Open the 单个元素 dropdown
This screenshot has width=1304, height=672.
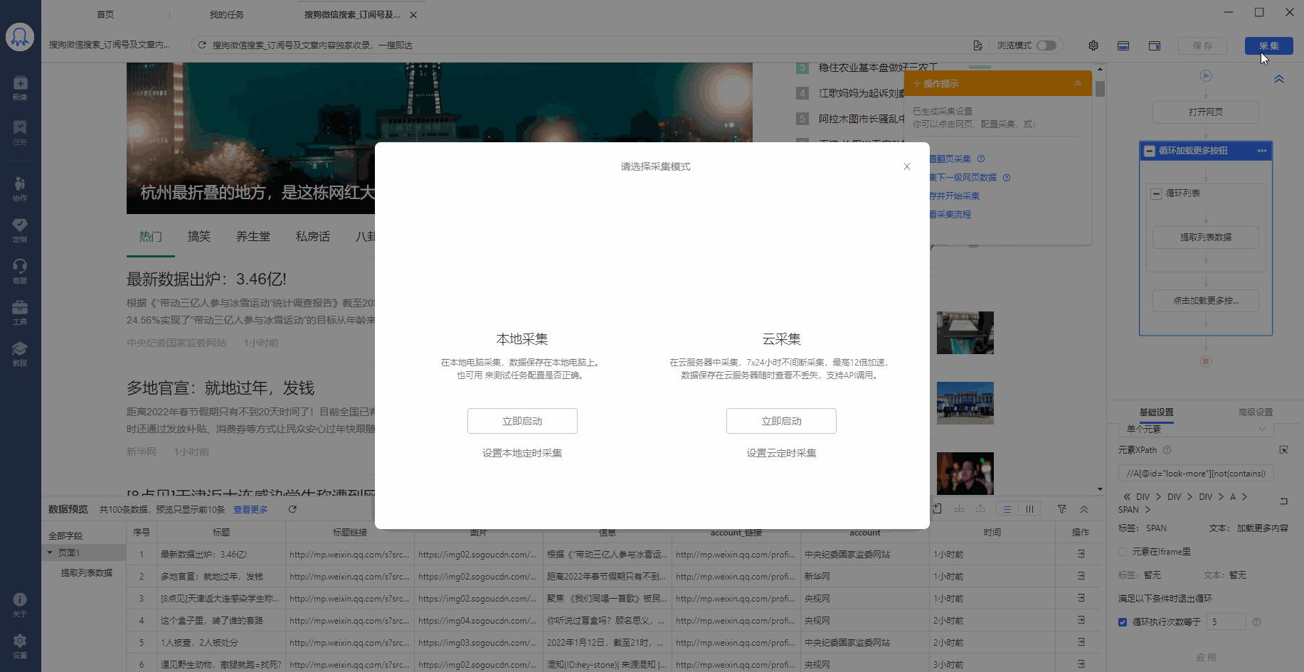coord(1196,429)
